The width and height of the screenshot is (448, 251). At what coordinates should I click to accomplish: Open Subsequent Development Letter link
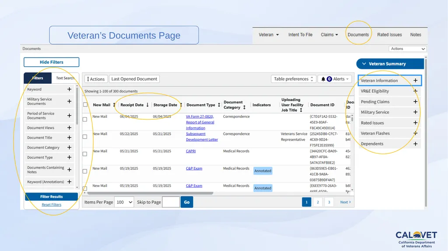pyautogui.click(x=202, y=137)
